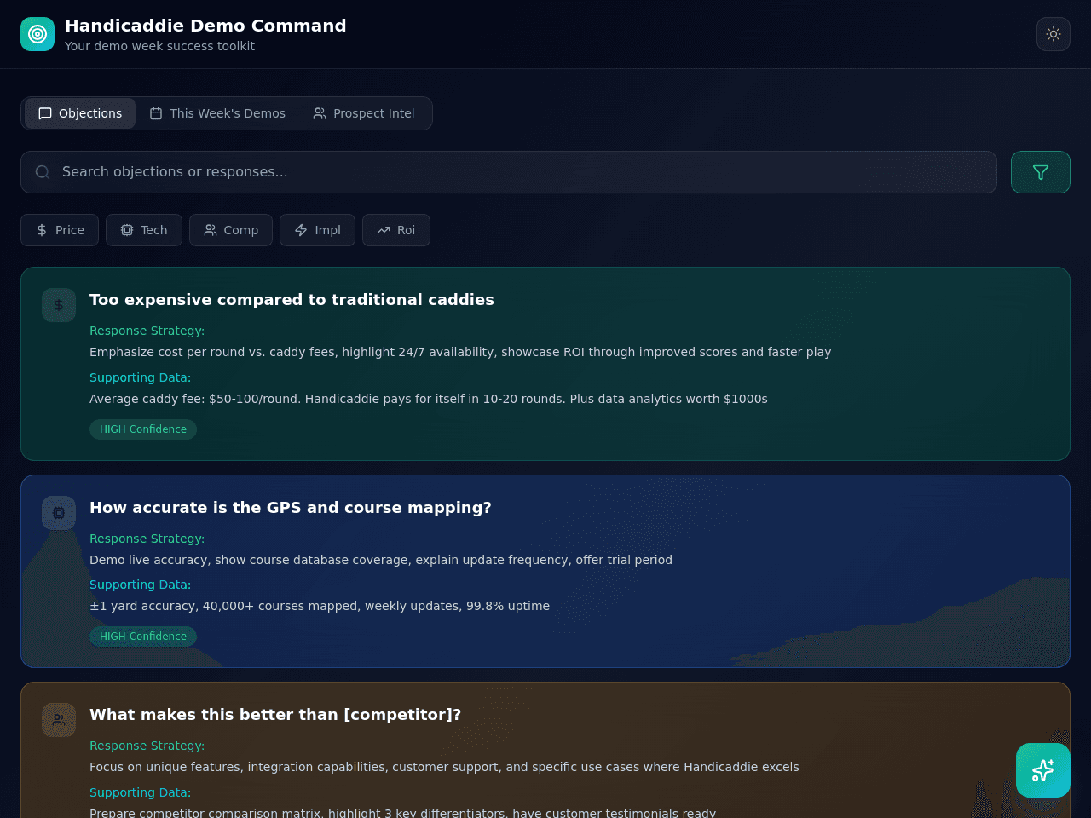Click "Your demo week success toolkit" subtitle
The width and height of the screenshot is (1091, 818).
point(159,46)
